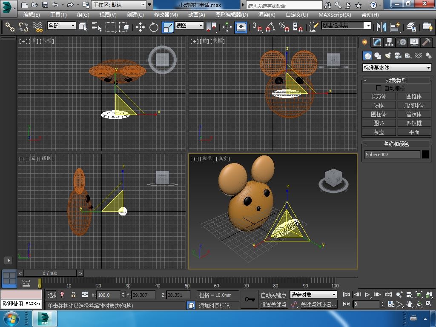Click the Sphere007 name field
This screenshot has width=436, height=327.
[392, 154]
